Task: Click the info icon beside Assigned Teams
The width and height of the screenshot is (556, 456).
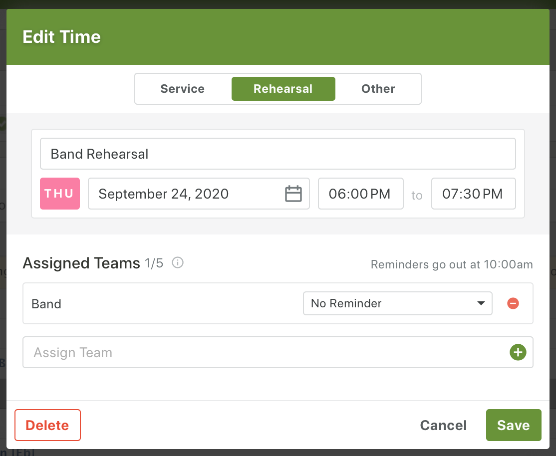Action: coord(177,263)
